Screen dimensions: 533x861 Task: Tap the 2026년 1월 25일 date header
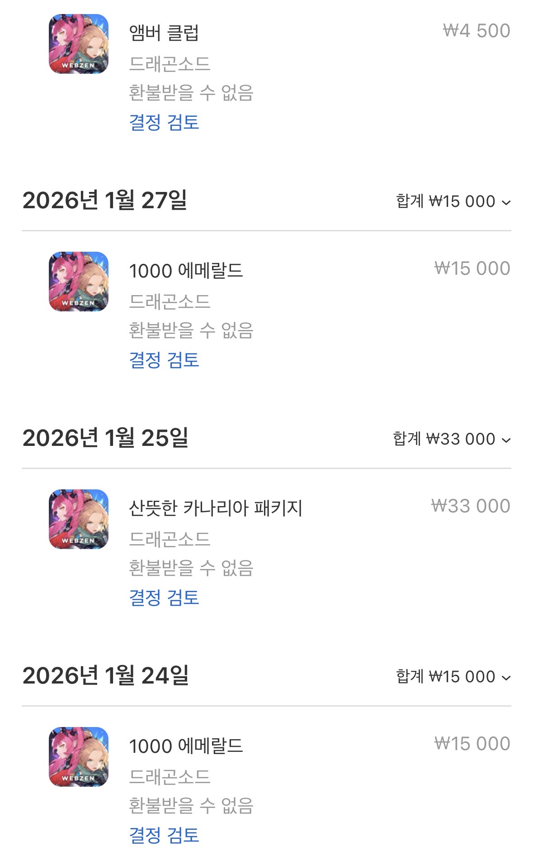click(x=105, y=438)
